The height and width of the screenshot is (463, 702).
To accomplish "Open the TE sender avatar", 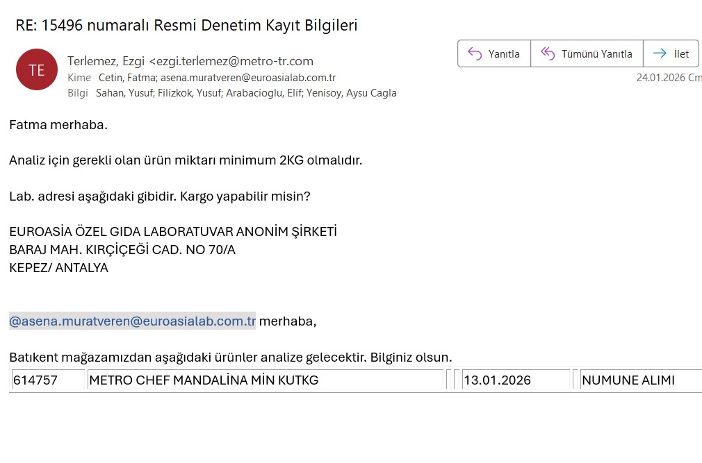I will (36, 69).
